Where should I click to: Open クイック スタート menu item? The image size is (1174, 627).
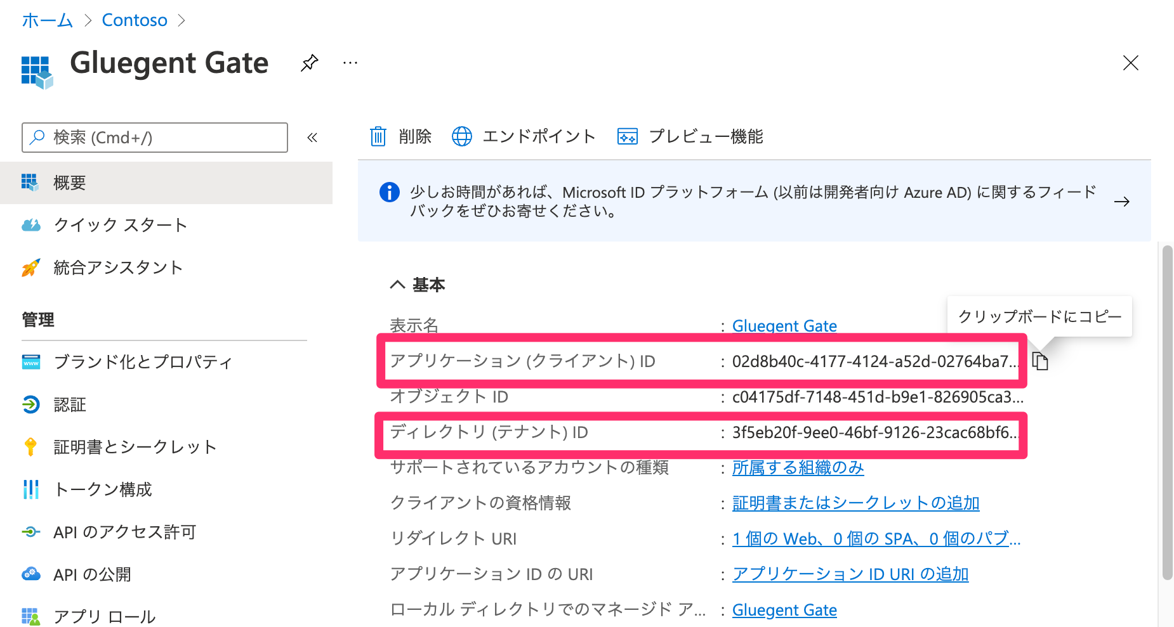click(x=120, y=225)
